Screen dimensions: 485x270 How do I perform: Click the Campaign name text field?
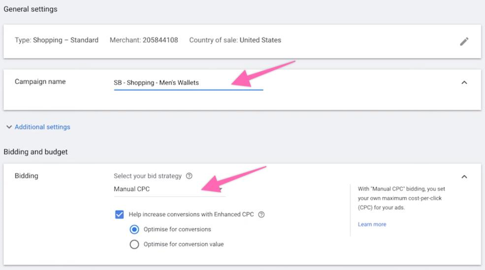(188, 83)
